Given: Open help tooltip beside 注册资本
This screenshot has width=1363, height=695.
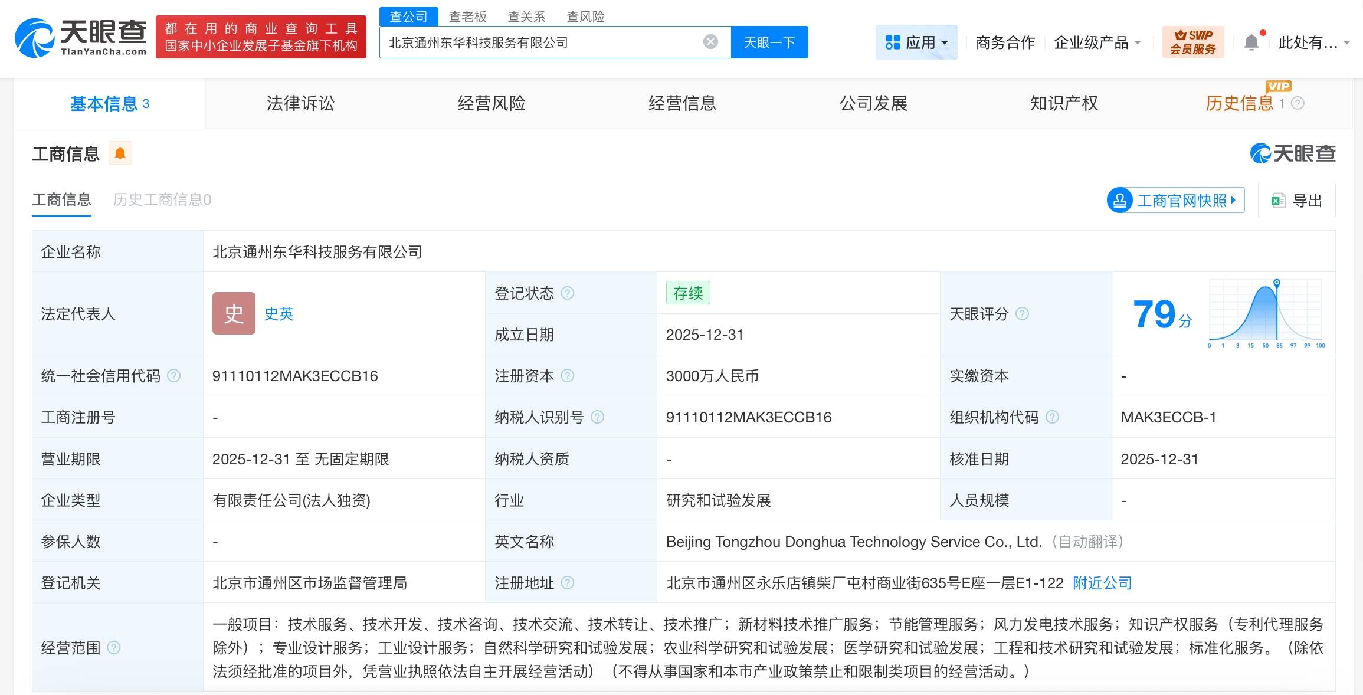Looking at the screenshot, I should [x=568, y=376].
